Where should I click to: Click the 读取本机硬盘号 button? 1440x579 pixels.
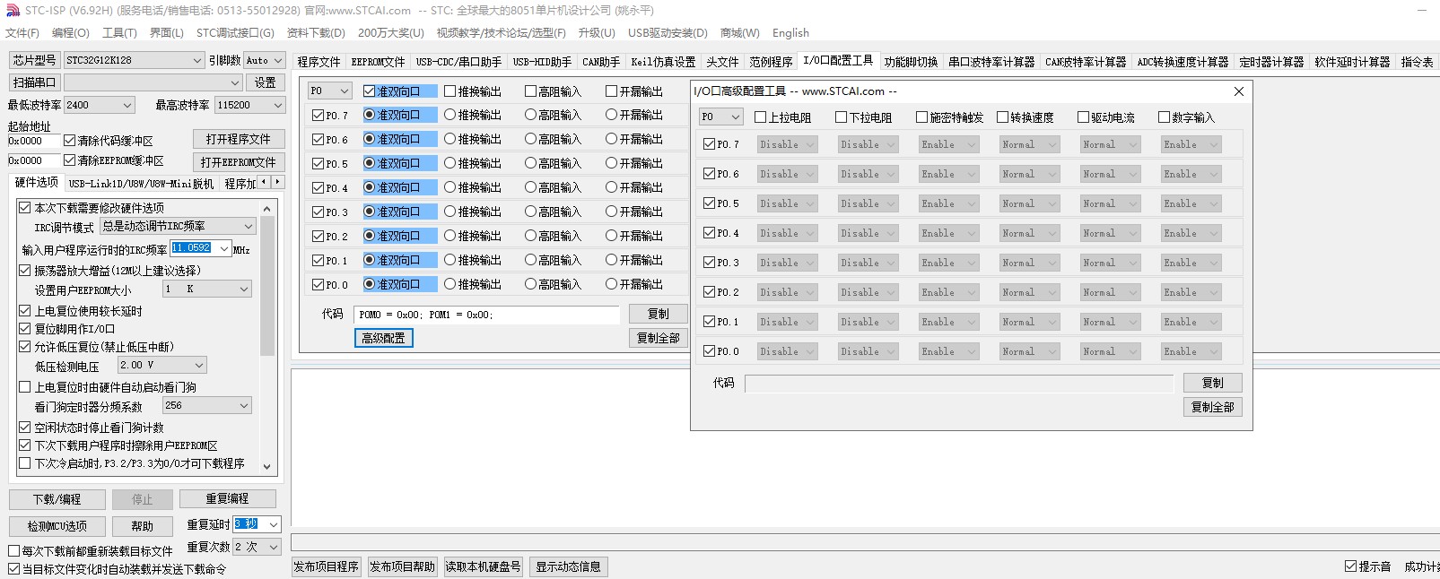[x=483, y=566]
